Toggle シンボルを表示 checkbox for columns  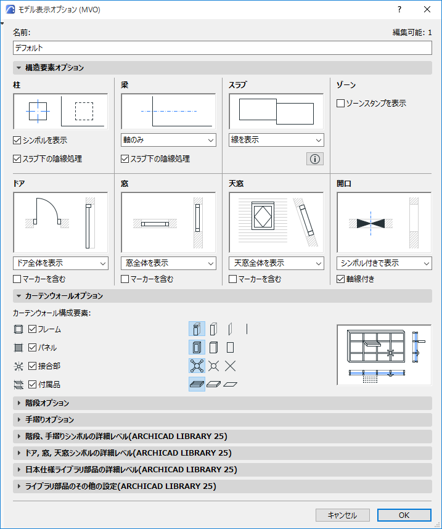(17, 141)
